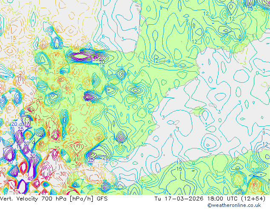Click the magenta '-40' contour label
This screenshot has width=270, height=209.
pos(46,178)
